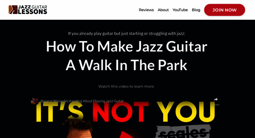Viewport: 255px width, 138px height.
Task: Click the yellow YOU text in thumbnail
Action: click(186, 112)
